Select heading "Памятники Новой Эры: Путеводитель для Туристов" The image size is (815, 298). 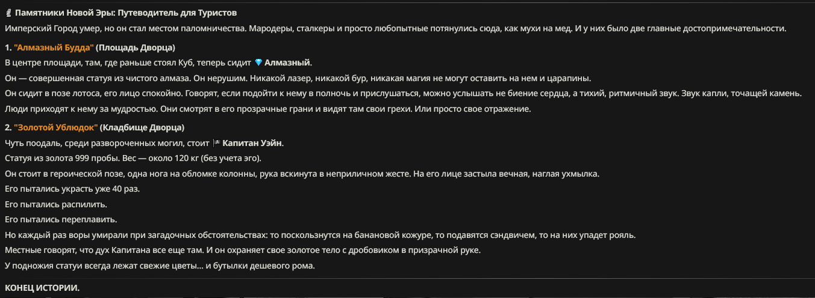click(x=125, y=13)
